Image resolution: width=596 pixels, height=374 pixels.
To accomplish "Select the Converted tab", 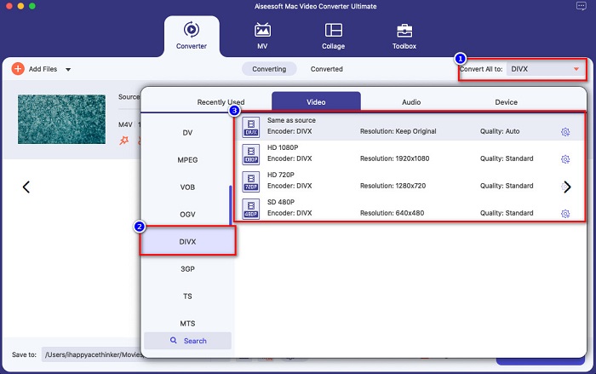I will [x=326, y=69].
